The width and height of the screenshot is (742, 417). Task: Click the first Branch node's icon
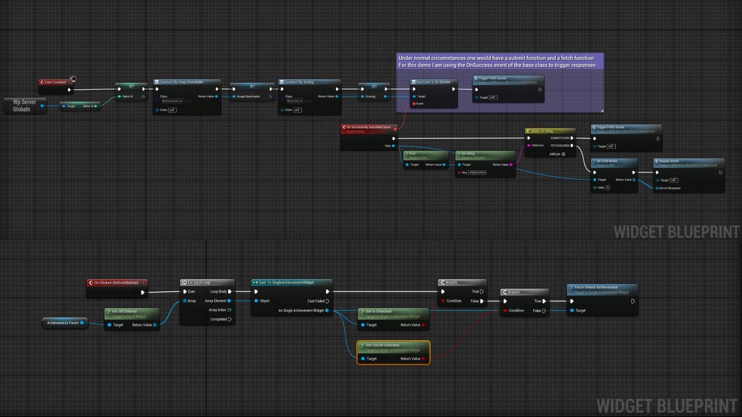coord(442,283)
